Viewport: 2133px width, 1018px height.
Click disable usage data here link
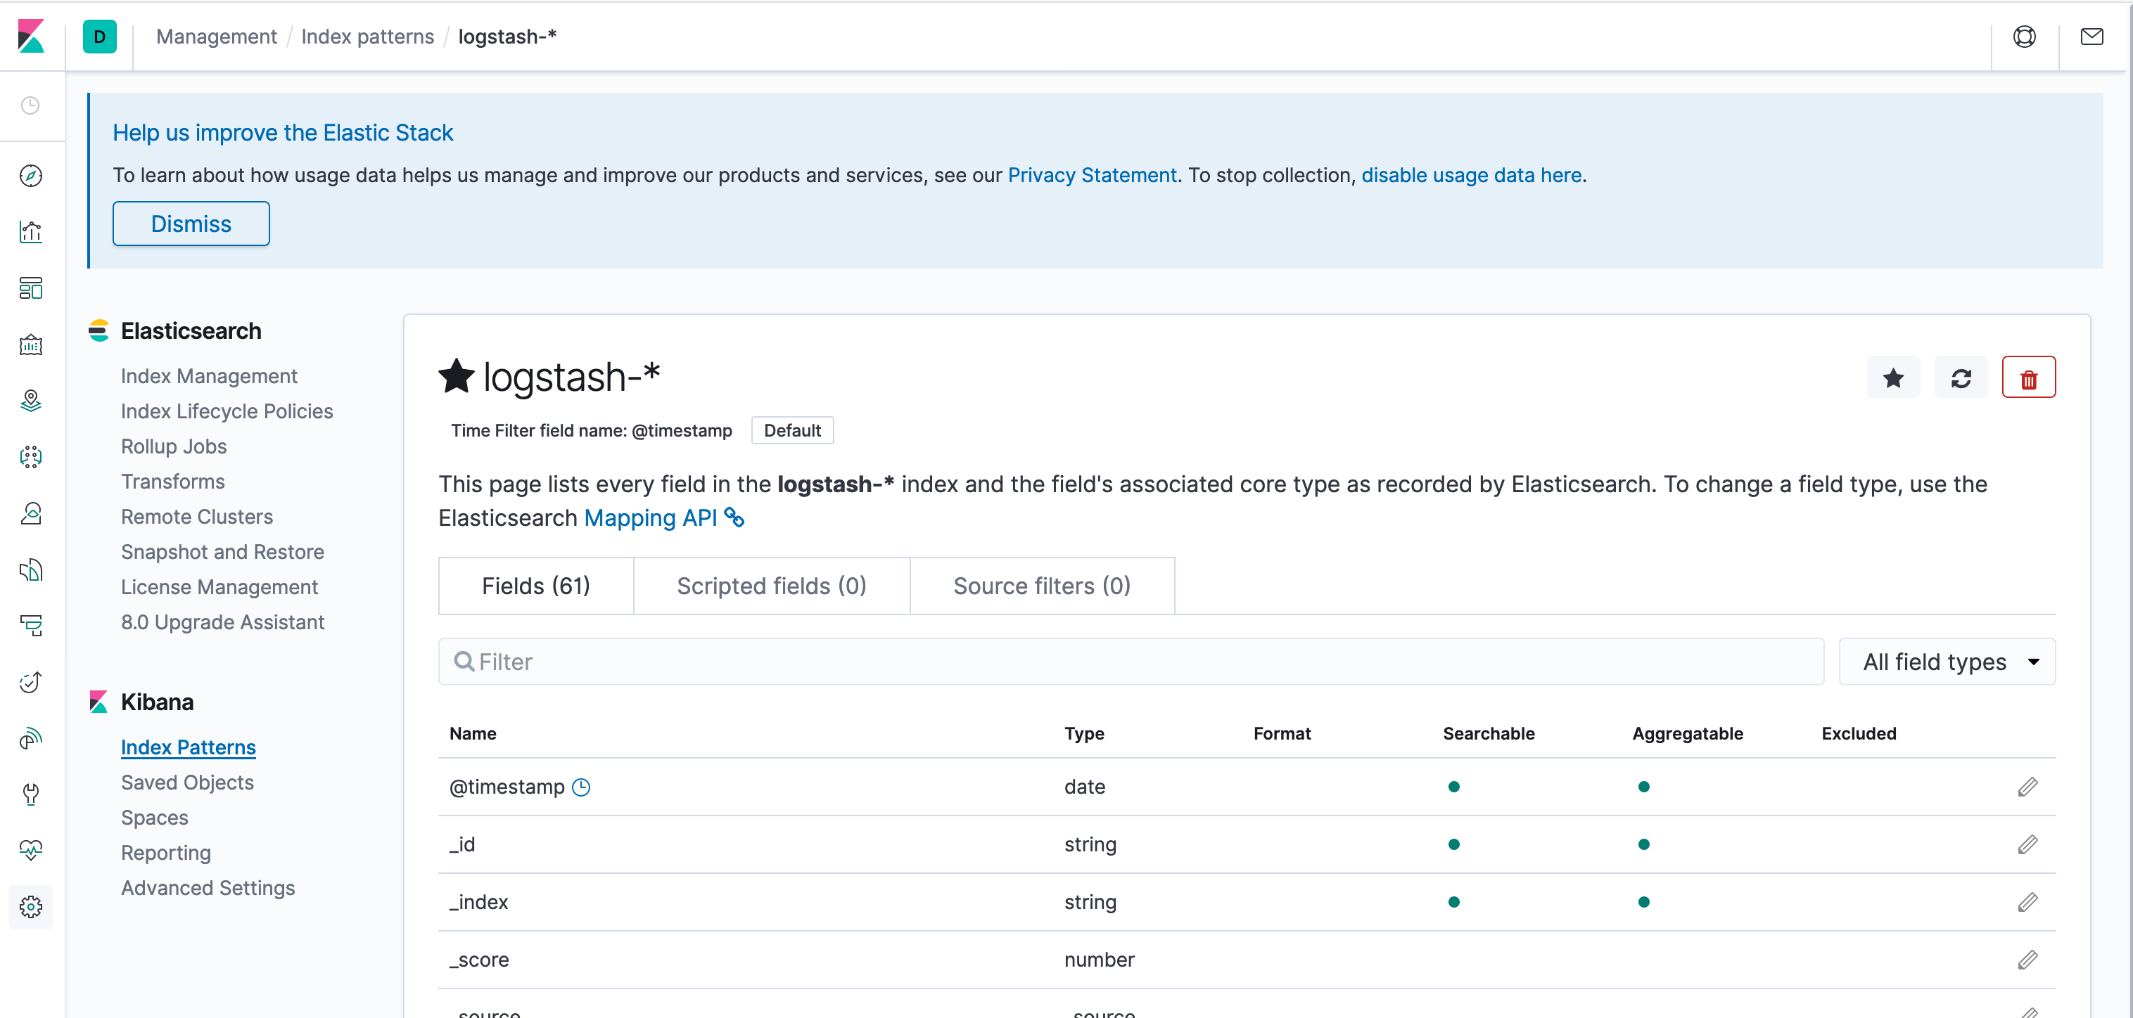1472,176
